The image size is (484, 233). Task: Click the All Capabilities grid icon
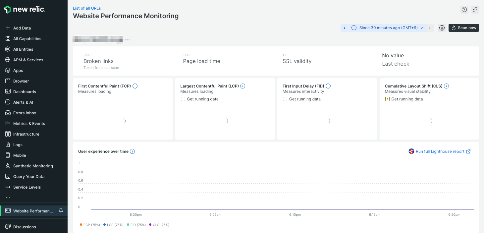coord(8,39)
